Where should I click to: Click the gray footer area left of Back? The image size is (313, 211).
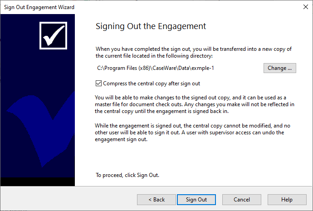click(68, 199)
